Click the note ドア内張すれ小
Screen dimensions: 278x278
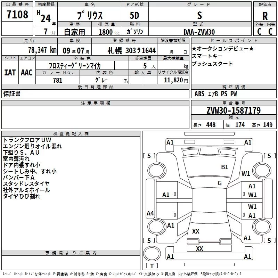[22, 165]
